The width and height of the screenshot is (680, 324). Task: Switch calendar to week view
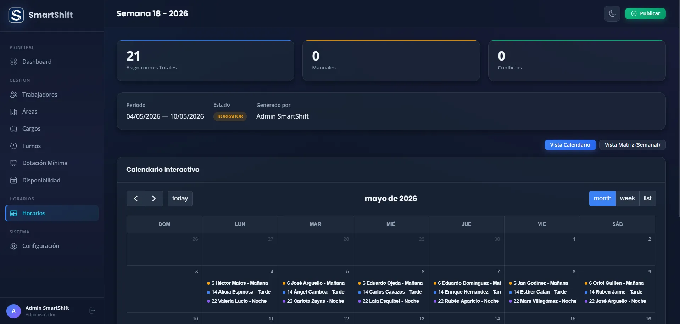click(x=627, y=198)
